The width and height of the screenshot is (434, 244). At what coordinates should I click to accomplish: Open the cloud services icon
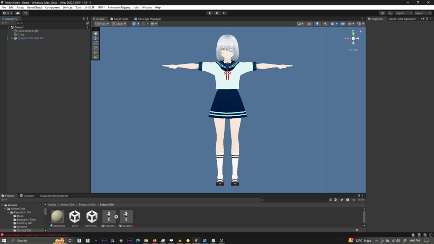click(18, 13)
